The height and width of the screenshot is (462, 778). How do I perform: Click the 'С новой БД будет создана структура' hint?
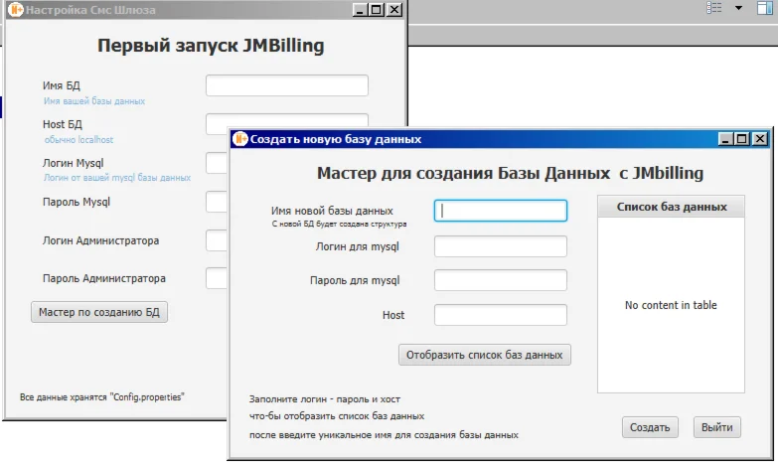pos(339,224)
